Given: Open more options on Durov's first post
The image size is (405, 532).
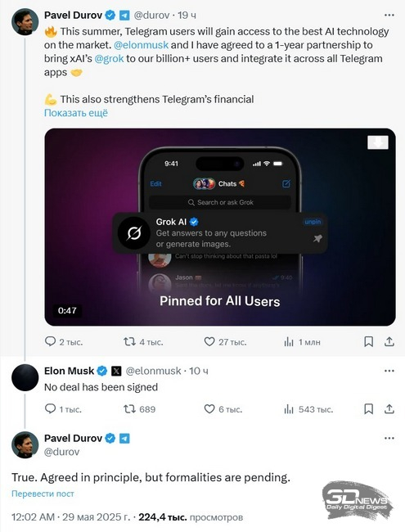Looking at the screenshot, I should click(x=389, y=16).
